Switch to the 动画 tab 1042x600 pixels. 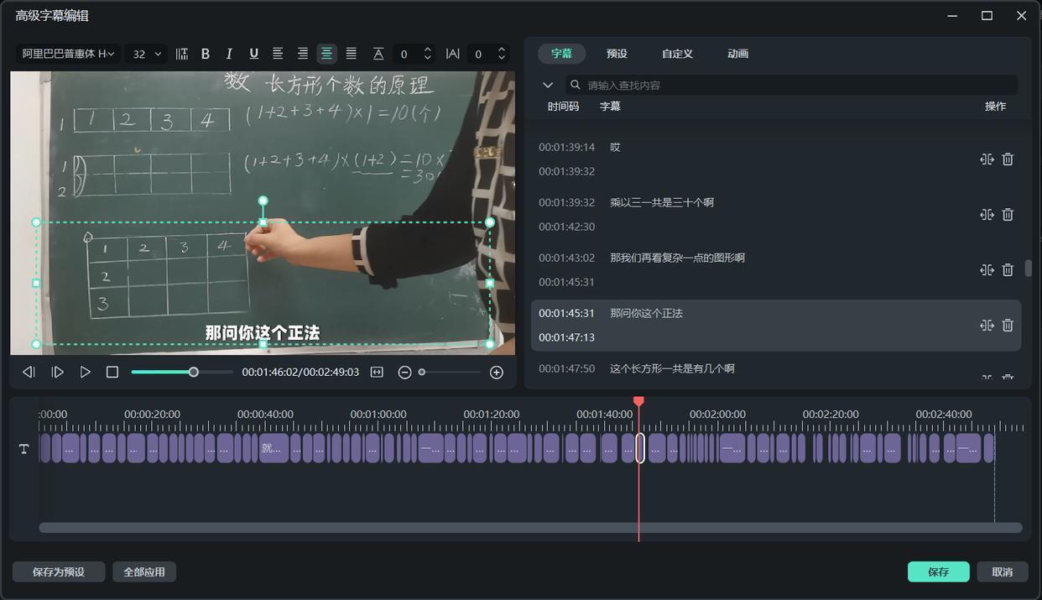click(737, 54)
